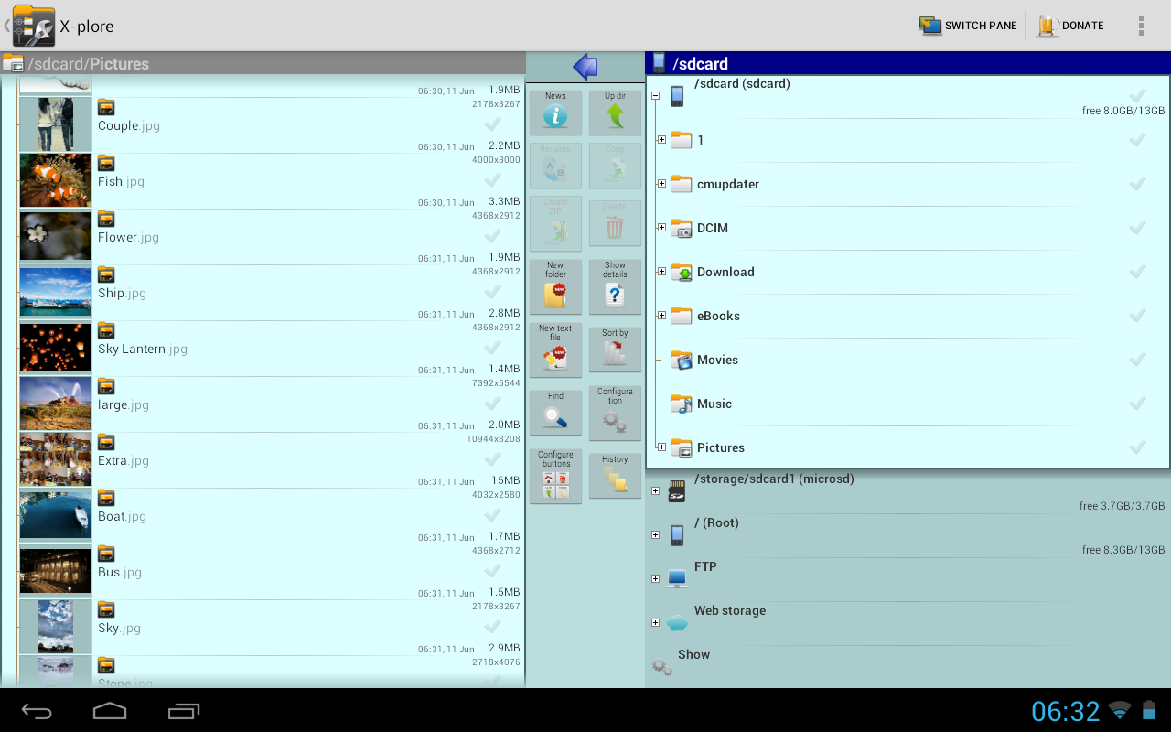Create a New text file
Image resolution: width=1171 pixels, height=732 pixels.
555,350
